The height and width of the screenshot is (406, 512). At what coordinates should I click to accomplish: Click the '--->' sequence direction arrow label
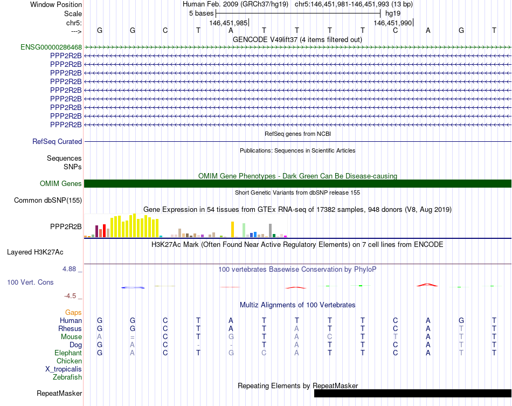[76, 31]
